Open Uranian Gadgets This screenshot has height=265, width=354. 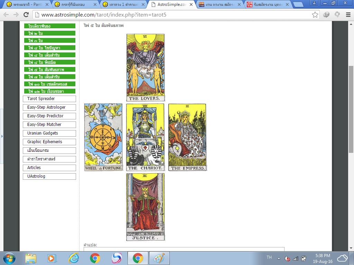49,133
